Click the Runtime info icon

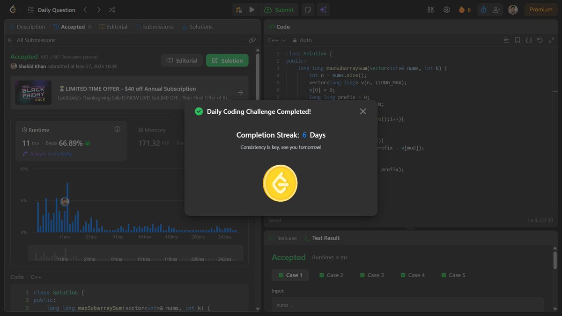(x=117, y=129)
